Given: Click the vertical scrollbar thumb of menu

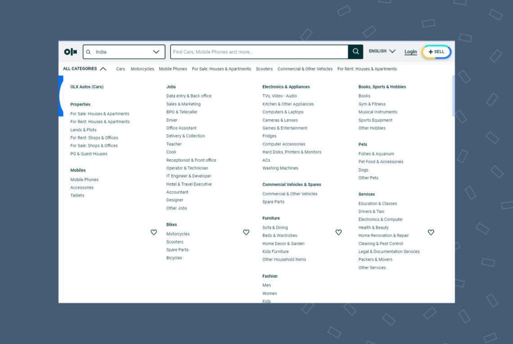Looking at the screenshot, I should coord(453,96).
